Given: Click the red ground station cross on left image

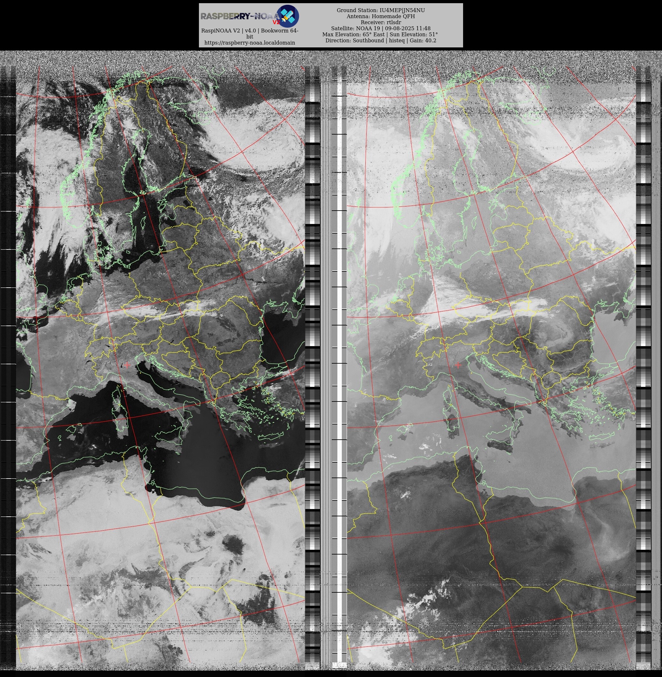Looking at the screenshot, I should coord(127,365).
